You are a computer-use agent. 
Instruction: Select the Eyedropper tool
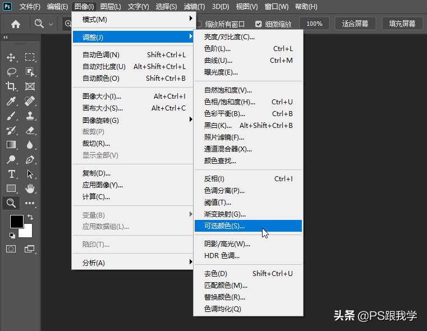[x=11, y=101]
